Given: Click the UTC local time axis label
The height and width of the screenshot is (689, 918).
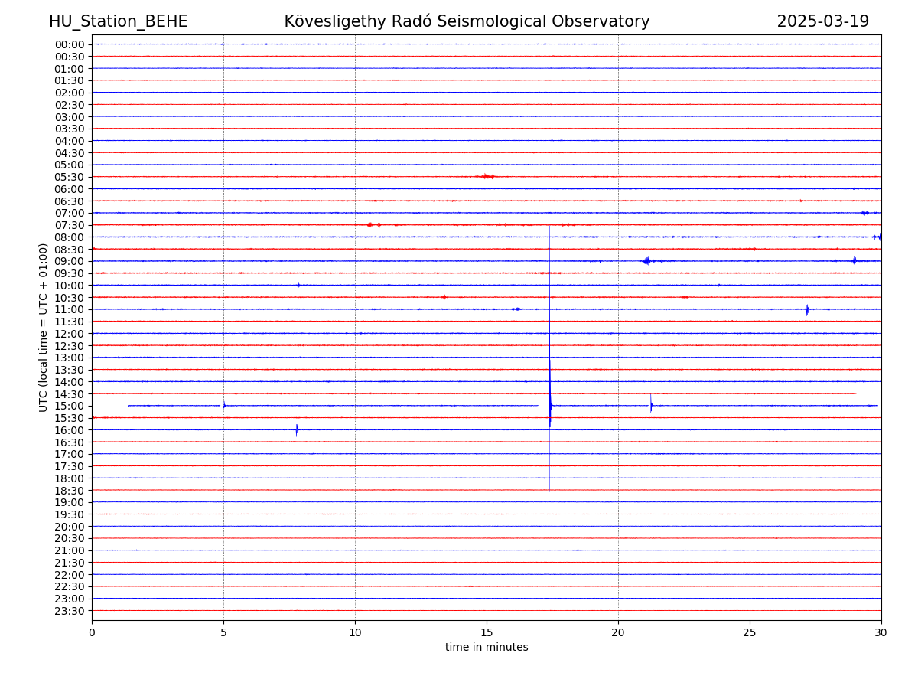Looking at the screenshot, I should 44,327.
